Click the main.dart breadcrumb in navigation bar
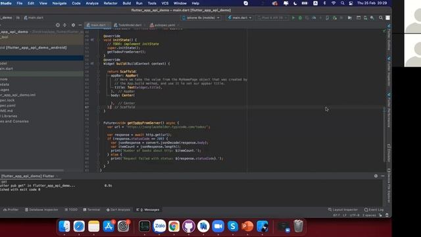Screen dimensions: 421x237 pos(34,18)
